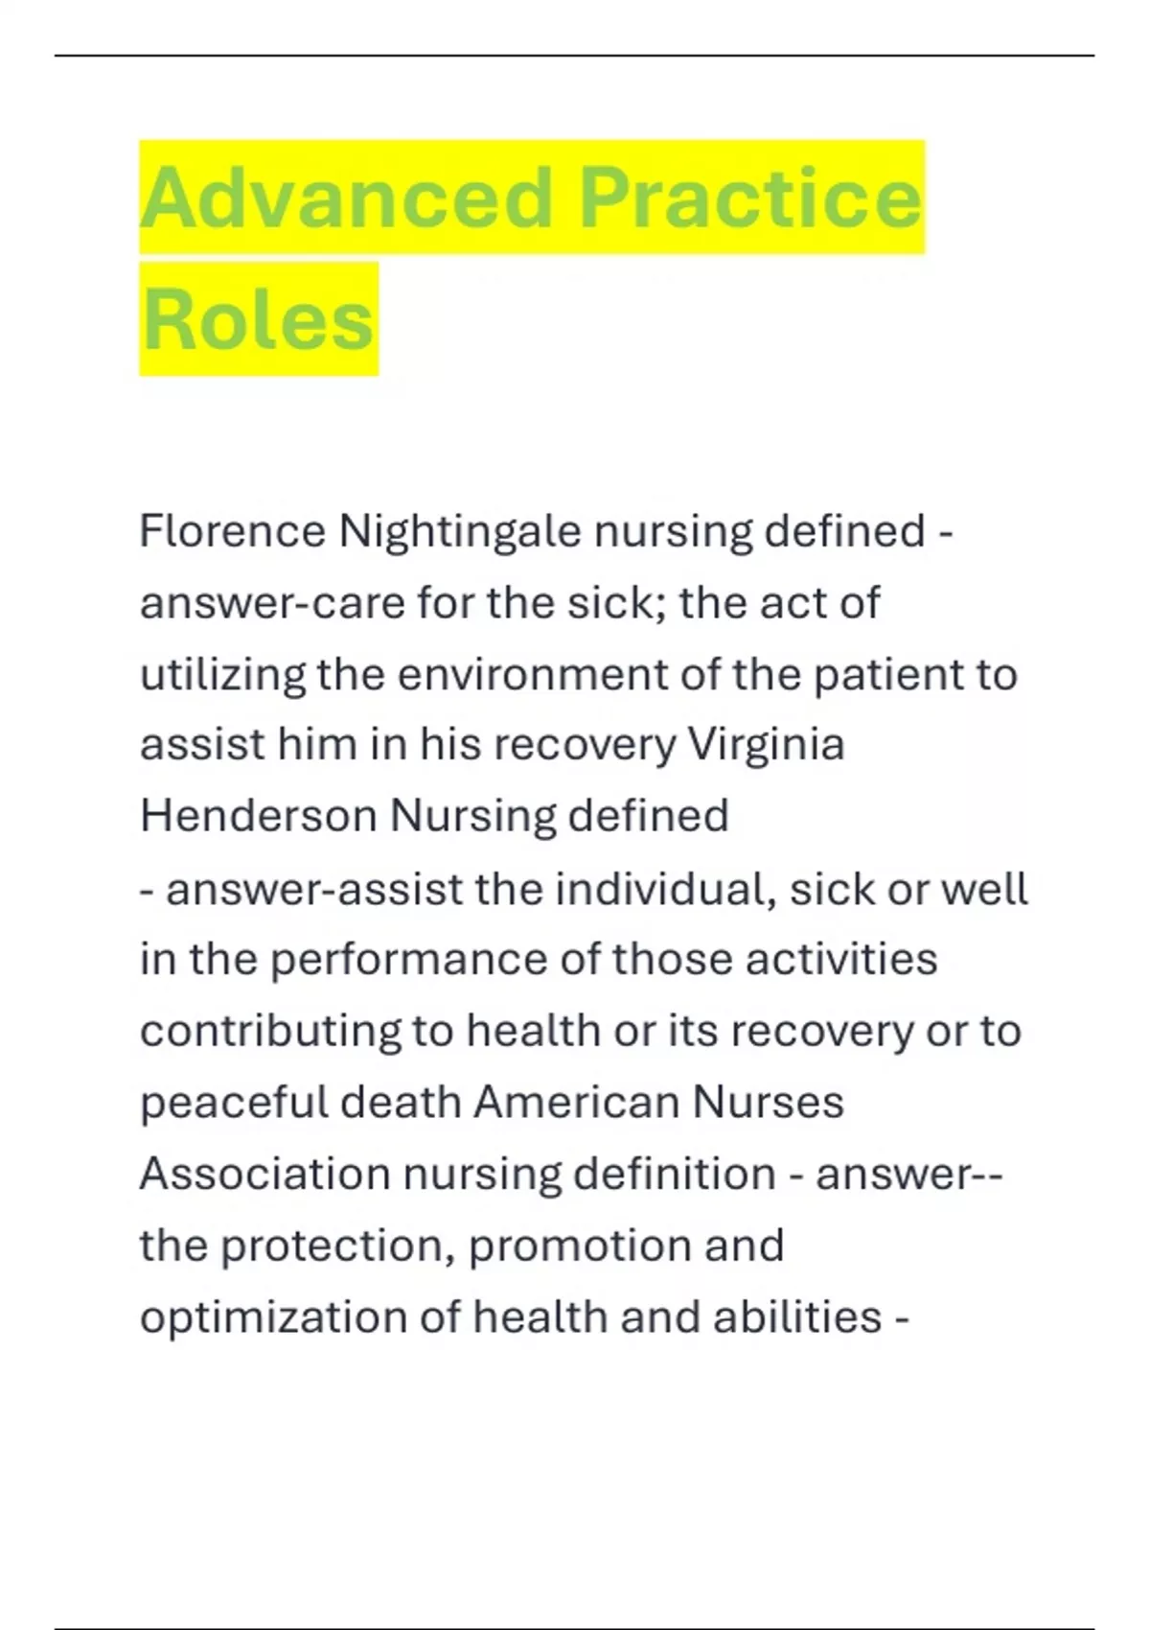Click the word "optimization" in last line

point(273,1317)
